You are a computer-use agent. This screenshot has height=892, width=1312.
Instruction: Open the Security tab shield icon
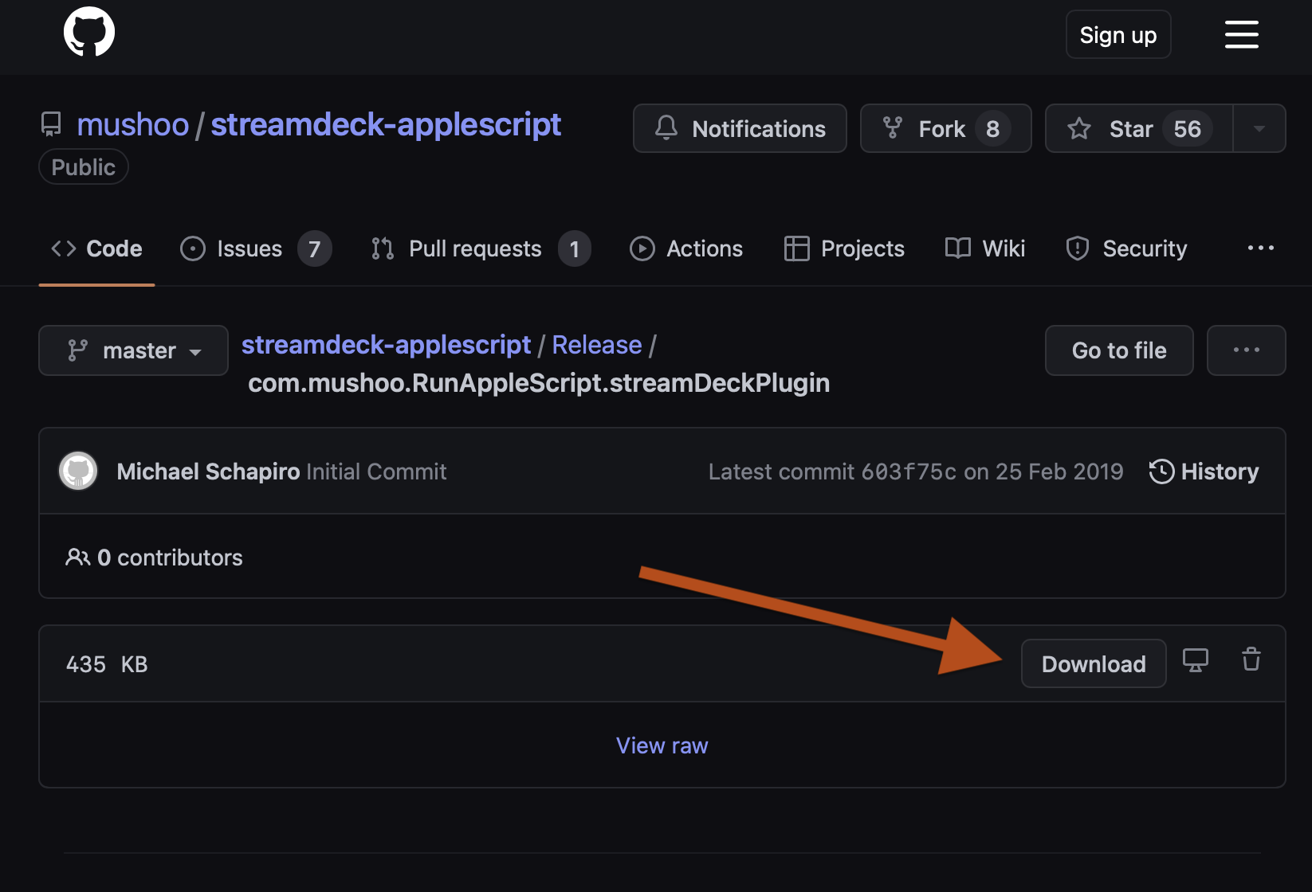click(x=1078, y=248)
